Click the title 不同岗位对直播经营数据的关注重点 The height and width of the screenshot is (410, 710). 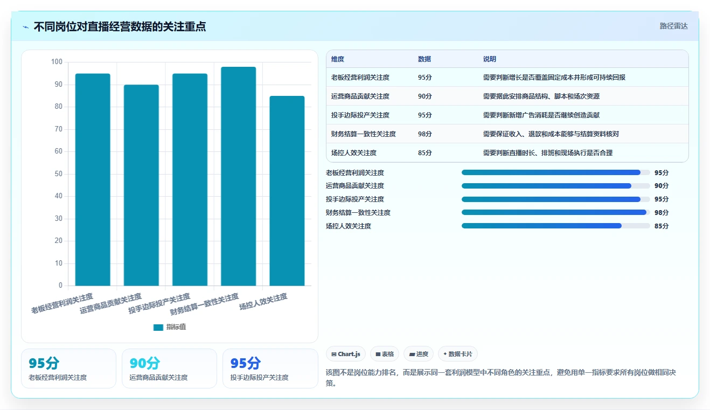coord(120,26)
